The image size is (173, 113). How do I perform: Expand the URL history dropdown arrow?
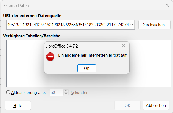[132, 25]
